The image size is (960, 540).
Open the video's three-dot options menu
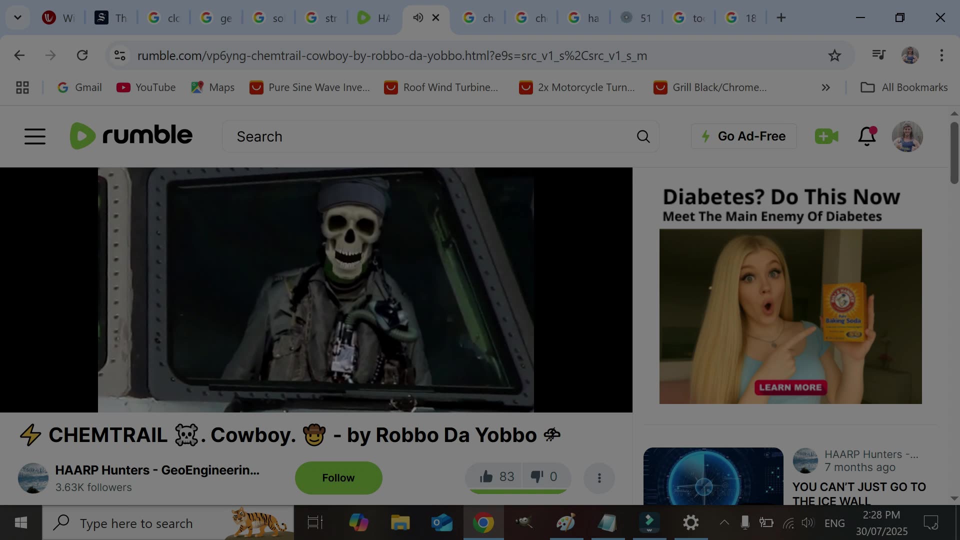click(x=599, y=478)
